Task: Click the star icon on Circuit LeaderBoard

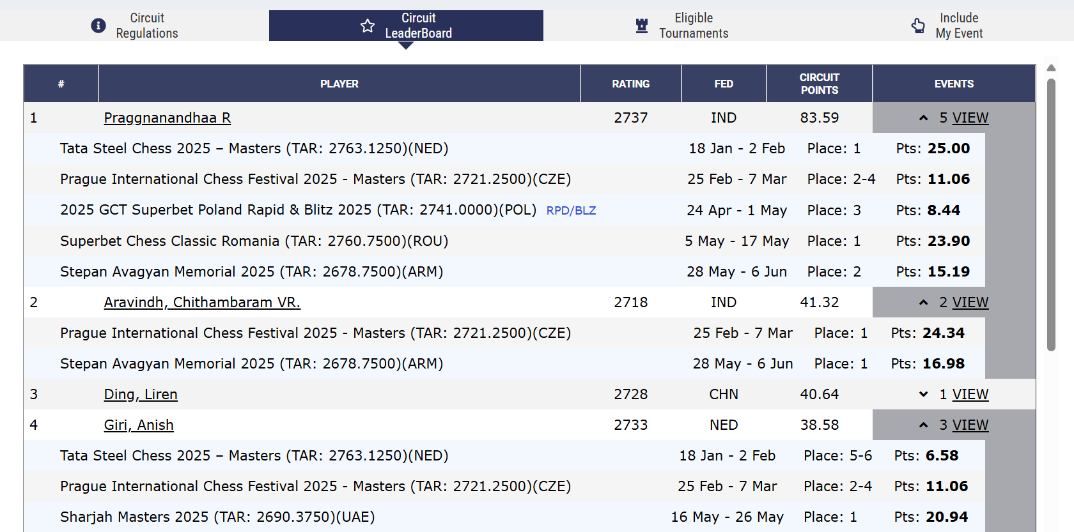Action: 368,26
